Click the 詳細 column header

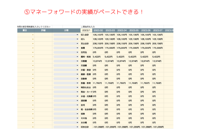coord(43,30)
